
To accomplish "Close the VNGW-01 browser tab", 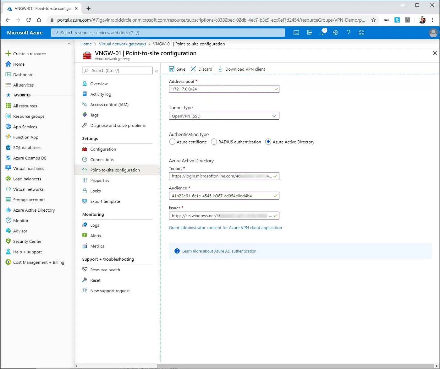I will pyautogui.click(x=76, y=8).
